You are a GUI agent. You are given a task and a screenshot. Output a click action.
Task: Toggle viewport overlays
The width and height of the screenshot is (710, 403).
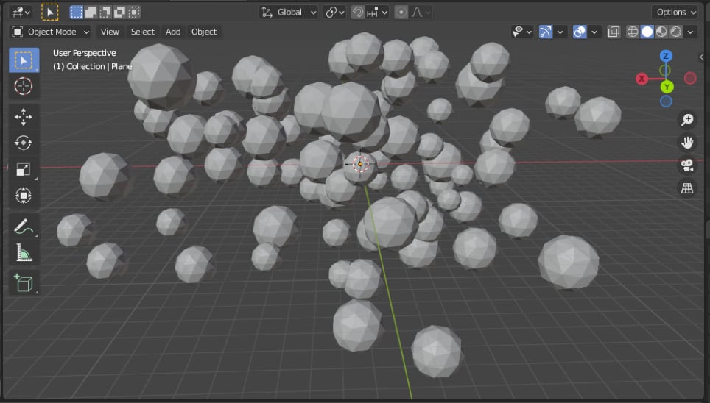tap(580, 32)
